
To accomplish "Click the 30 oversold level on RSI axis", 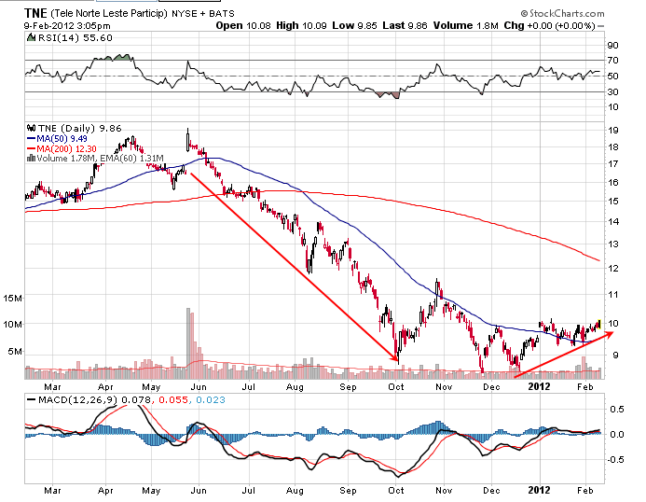I will pos(612,91).
